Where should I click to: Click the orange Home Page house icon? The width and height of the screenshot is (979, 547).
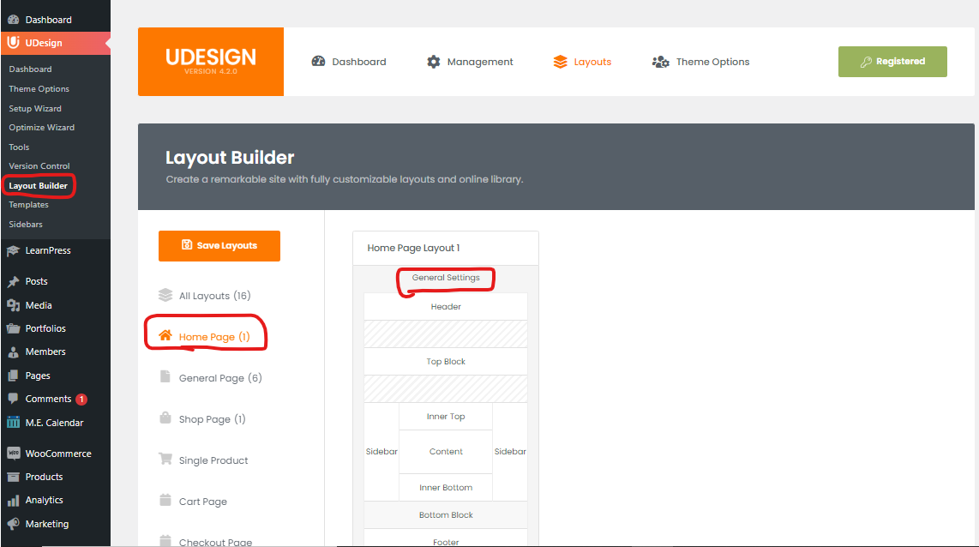click(165, 336)
